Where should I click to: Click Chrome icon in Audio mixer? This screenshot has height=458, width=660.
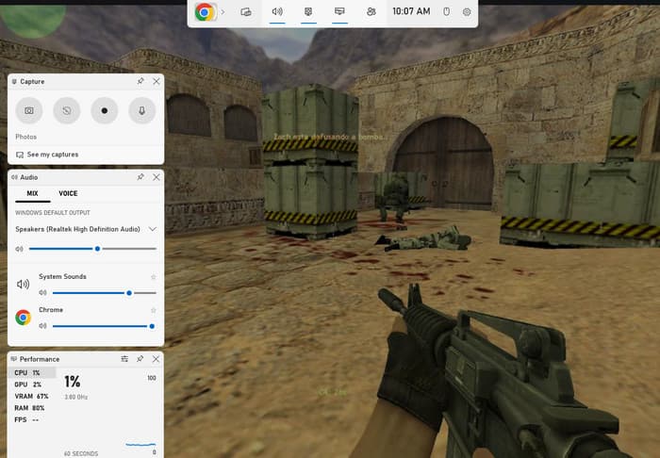tap(24, 318)
